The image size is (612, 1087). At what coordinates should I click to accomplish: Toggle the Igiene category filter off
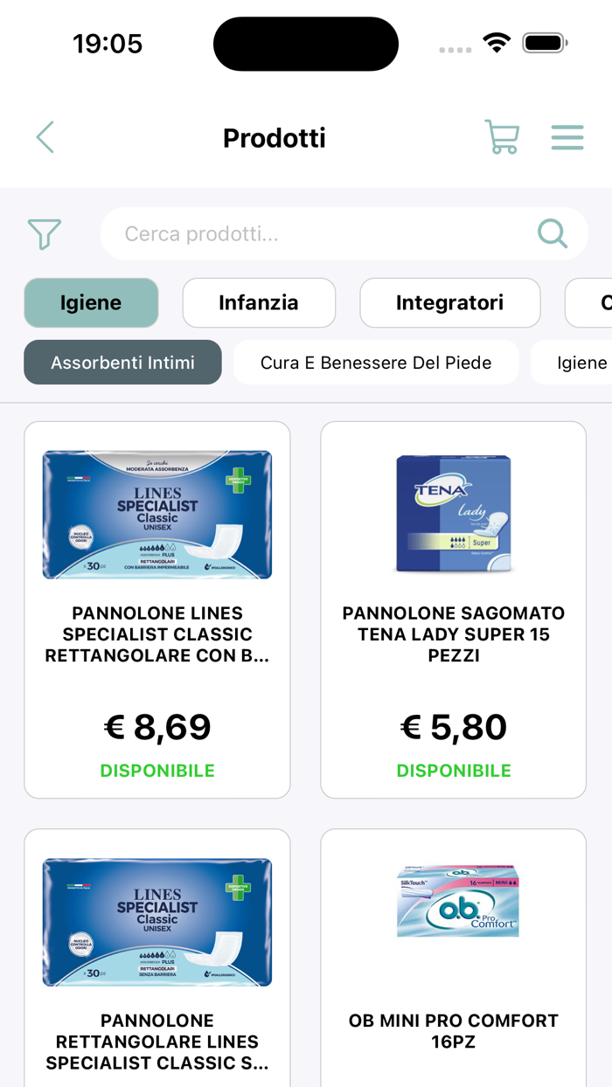tap(91, 302)
